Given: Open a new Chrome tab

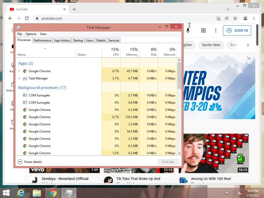Looking at the screenshot, I should [x=74, y=9].
